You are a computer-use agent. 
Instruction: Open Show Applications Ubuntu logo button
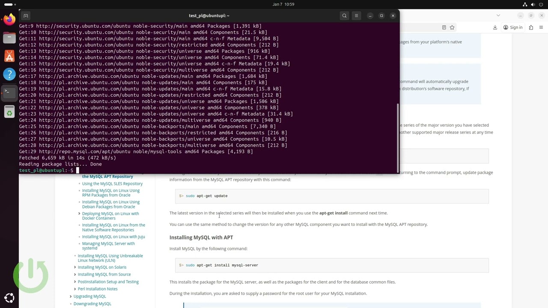point(9,298)
